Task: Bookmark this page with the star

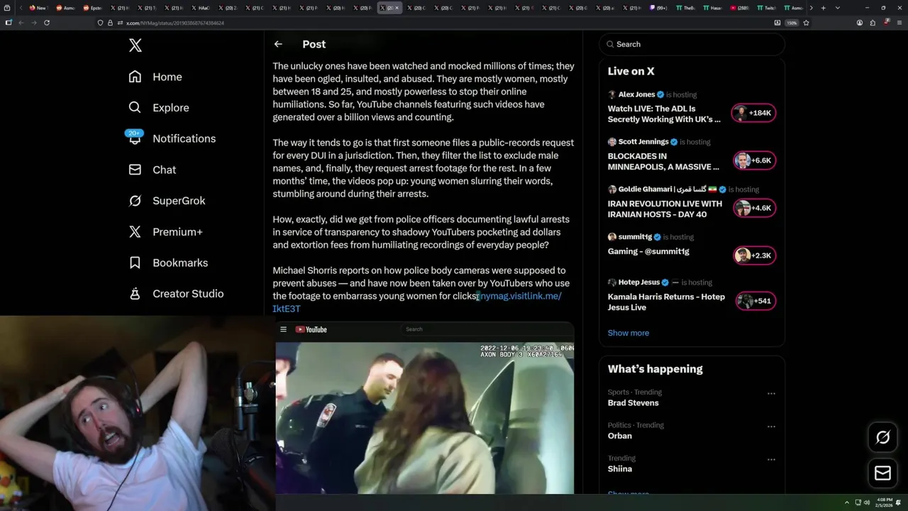Action: click(x=806, y=23)
